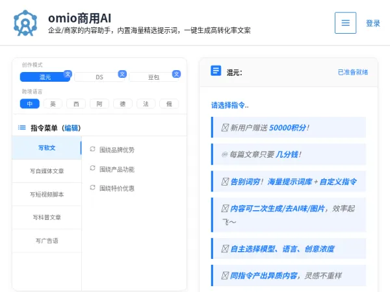Click the 已准备就绪 status text
The width and height of the screenshot is (390, 292).
click(353, 72)
